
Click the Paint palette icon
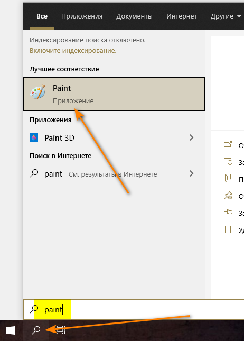(x=38, y=92)
